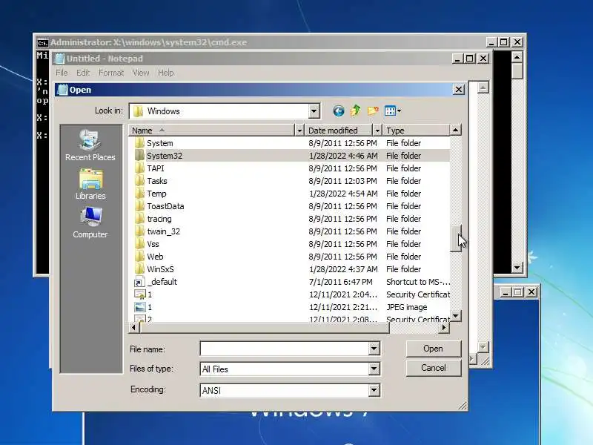The image size is (593, 445).
Task: Open Notepad Help menu
Action: click(165, 73)
